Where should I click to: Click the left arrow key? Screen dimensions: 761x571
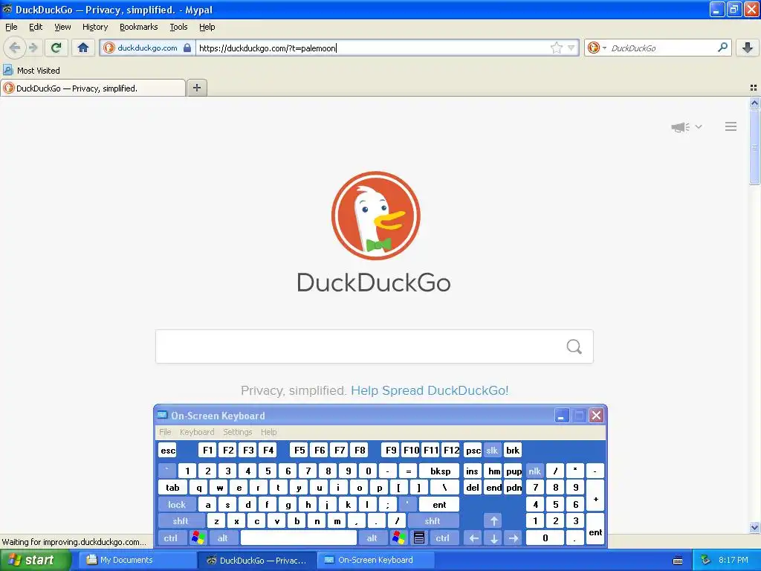pos(473,538)
